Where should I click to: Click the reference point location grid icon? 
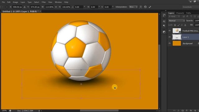tap(7, 7)
